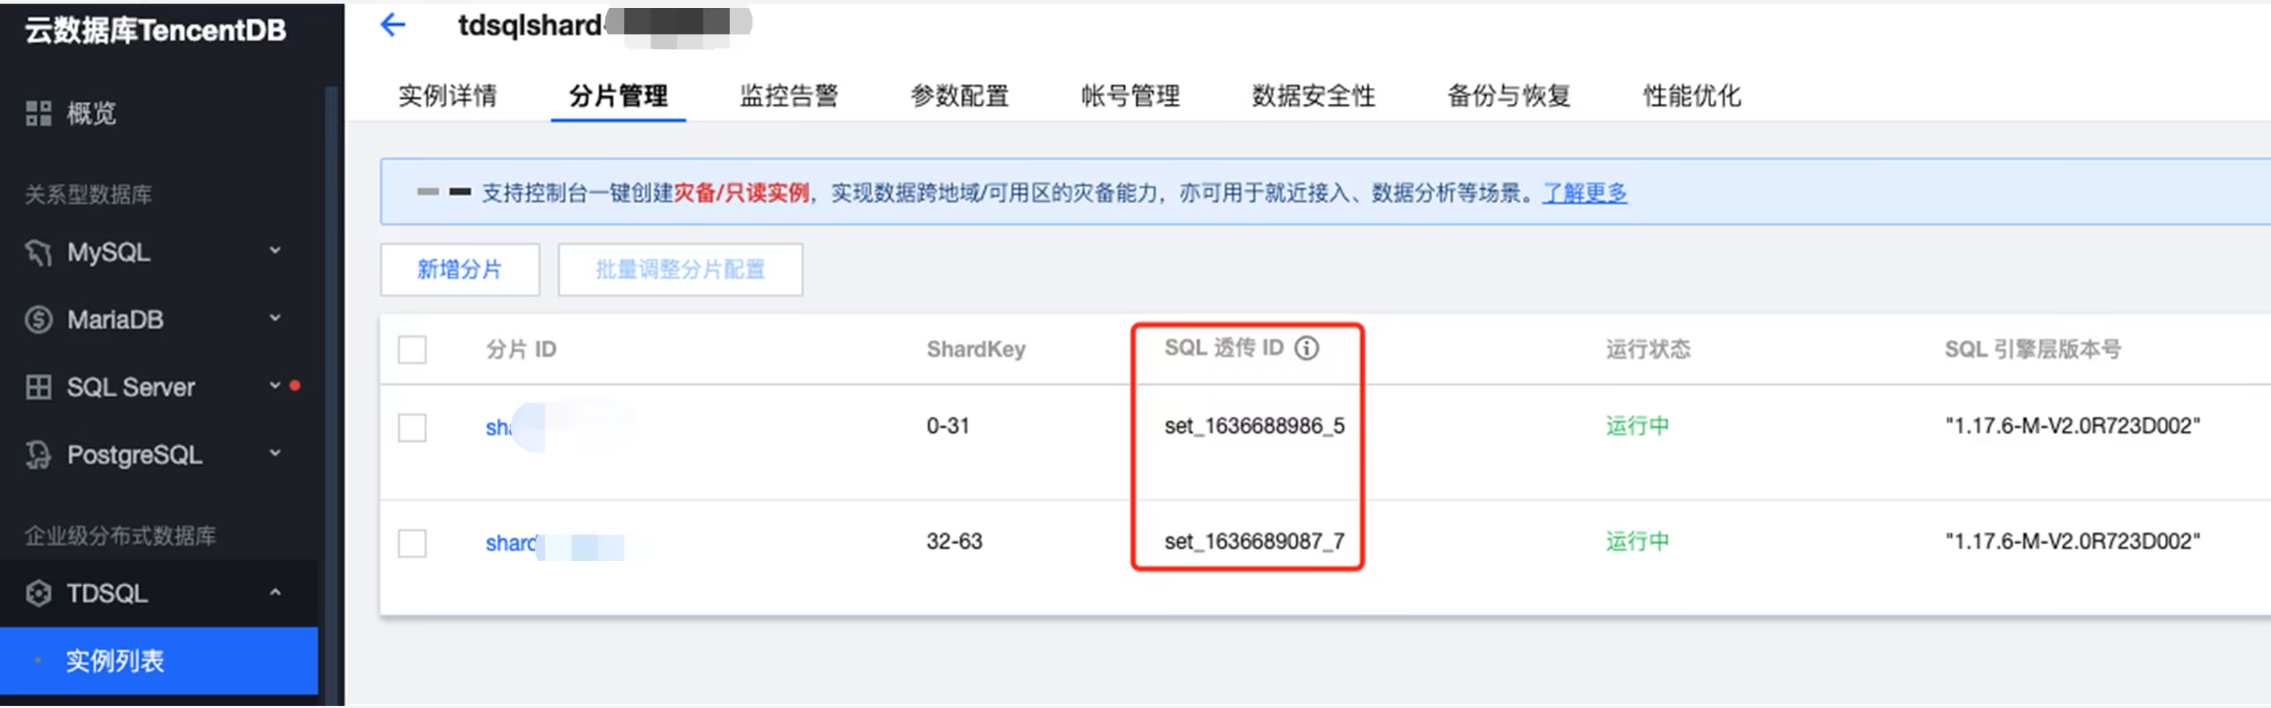Viewport: 2271px width, 708px height.
Task: Click 运行中 status in the 32-63 row
Action: pyautogui.click(x=1637, y=541)
